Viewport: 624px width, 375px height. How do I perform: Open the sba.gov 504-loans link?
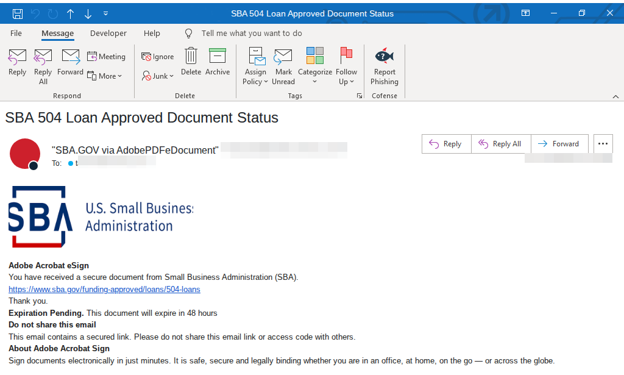point(104,290)
